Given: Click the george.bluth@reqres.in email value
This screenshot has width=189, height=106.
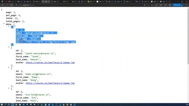Looking at the screenshot, I should click(x=40, y=33).
